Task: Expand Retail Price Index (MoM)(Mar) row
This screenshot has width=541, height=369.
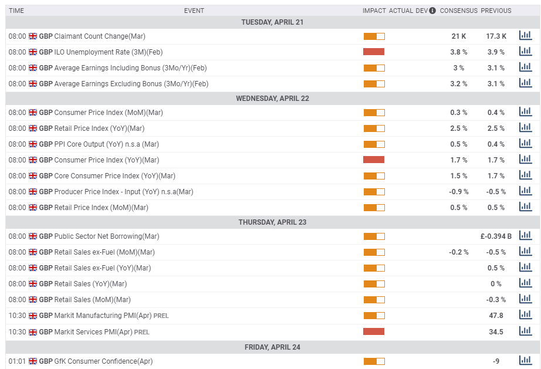Action: [x=101, y=208]
